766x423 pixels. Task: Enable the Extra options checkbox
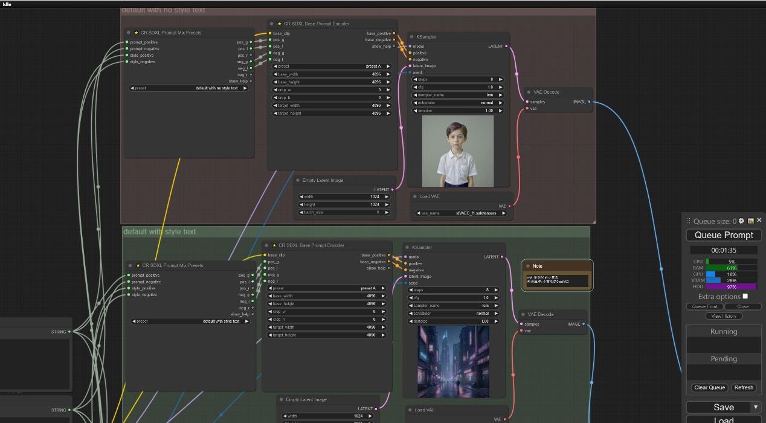[745, 296]
